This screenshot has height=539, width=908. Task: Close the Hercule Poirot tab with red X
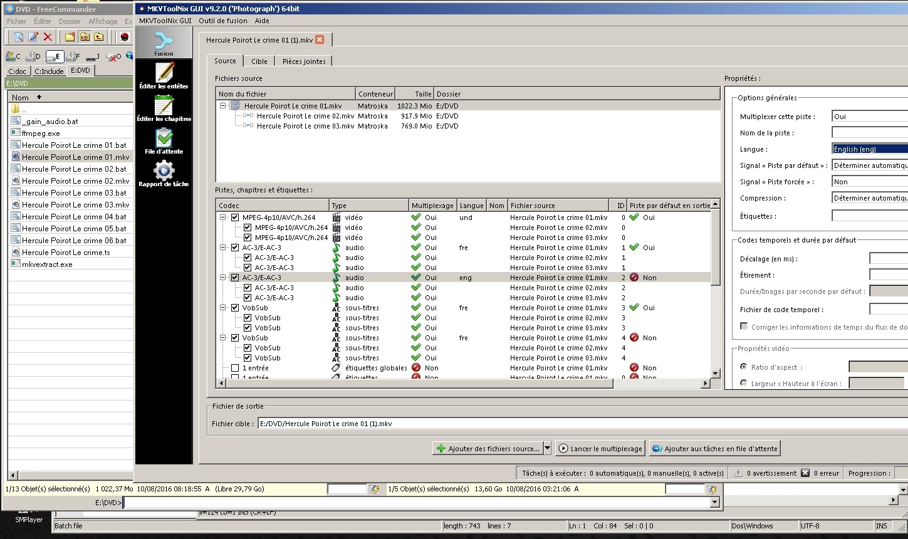point(320,39)
